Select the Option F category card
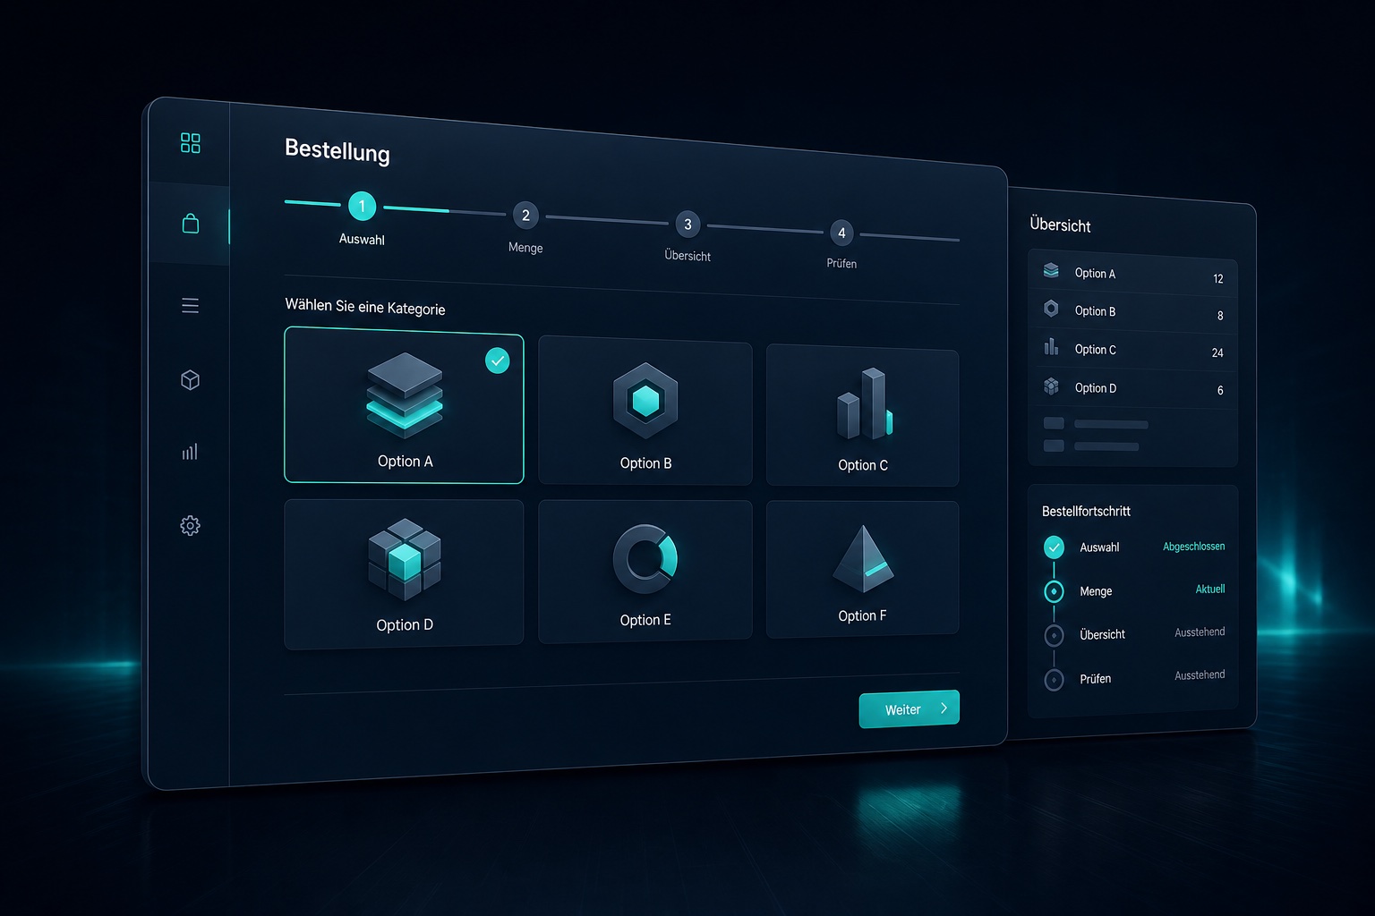The width and height of the screenshot is (1375, 916). [x=863, y=569]
